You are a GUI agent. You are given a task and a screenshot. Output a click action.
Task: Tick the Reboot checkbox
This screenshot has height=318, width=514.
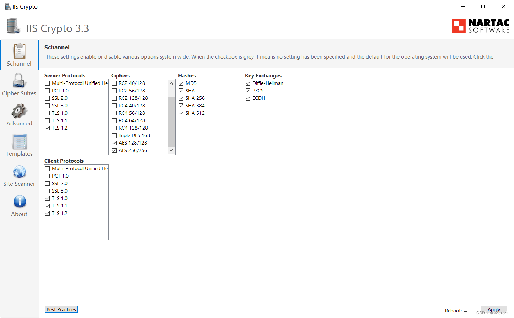pyautogui.click(x=466, y=309)
